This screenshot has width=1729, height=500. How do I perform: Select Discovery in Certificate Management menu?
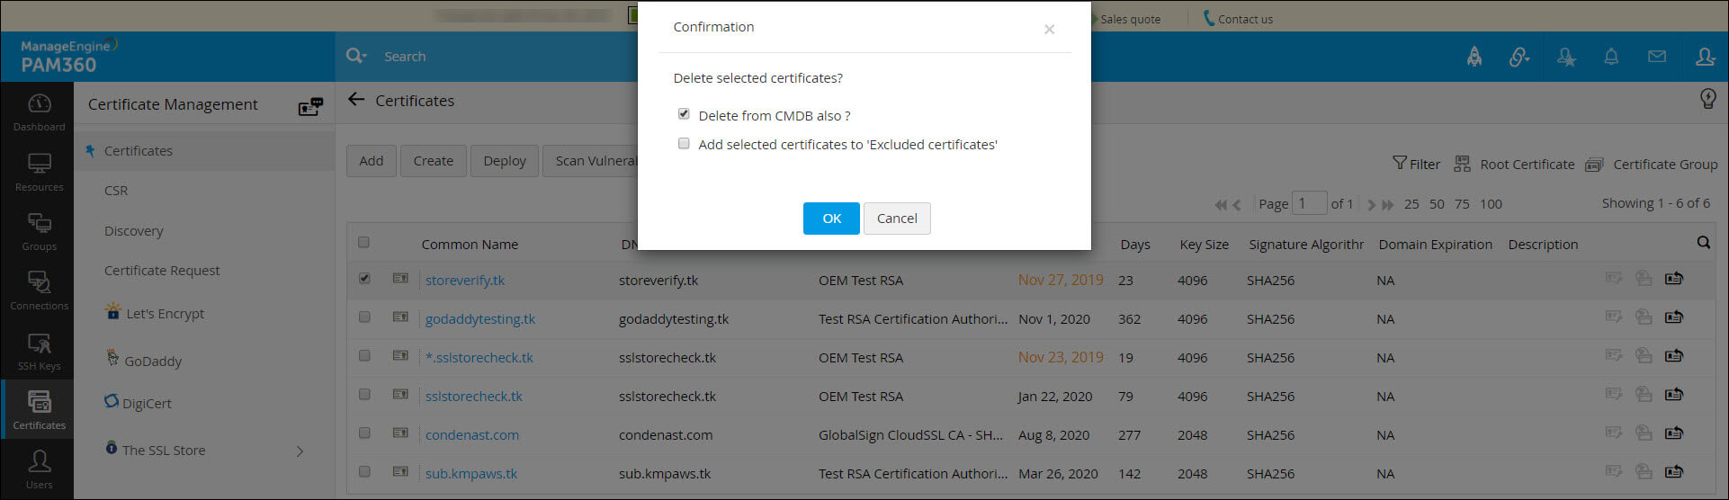point(134,231)
